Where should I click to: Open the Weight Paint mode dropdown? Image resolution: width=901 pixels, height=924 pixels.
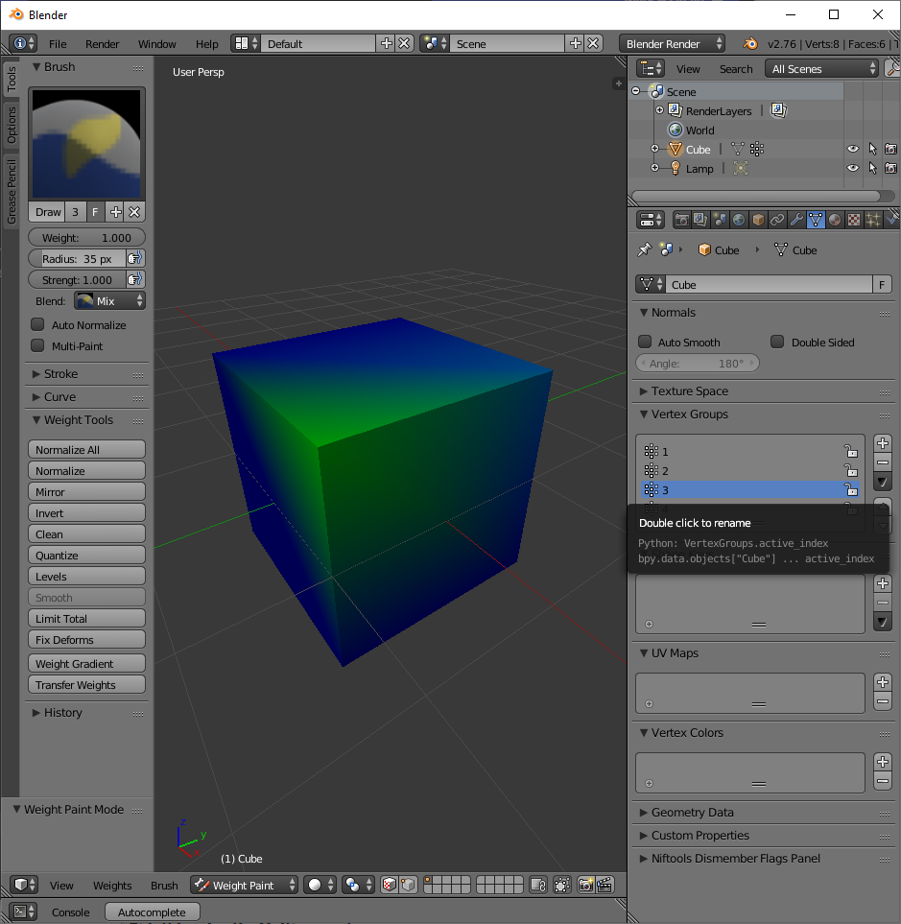(244, 885)
